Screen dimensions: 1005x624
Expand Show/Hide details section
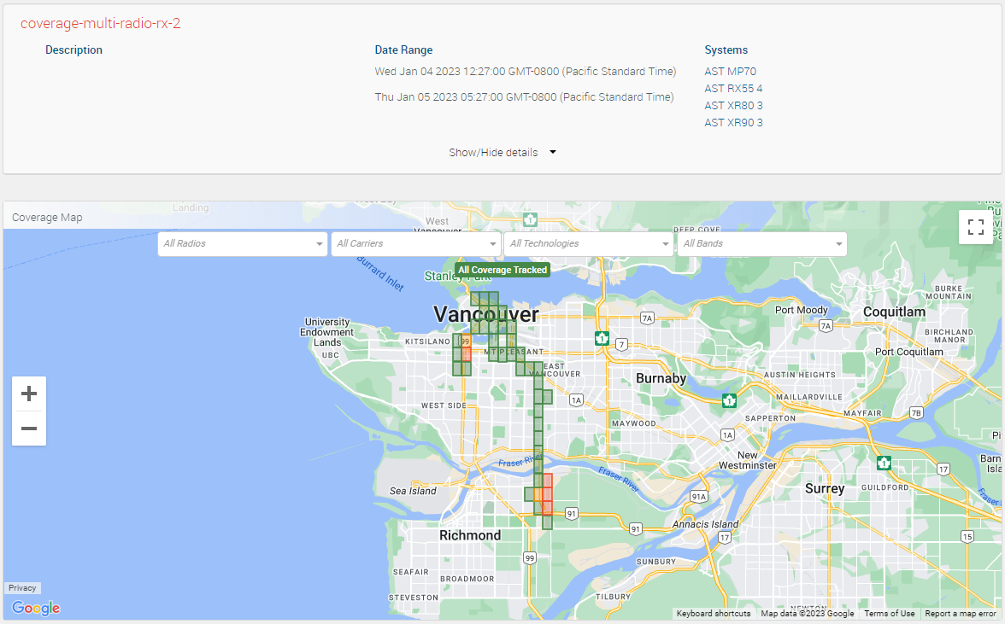502,153
